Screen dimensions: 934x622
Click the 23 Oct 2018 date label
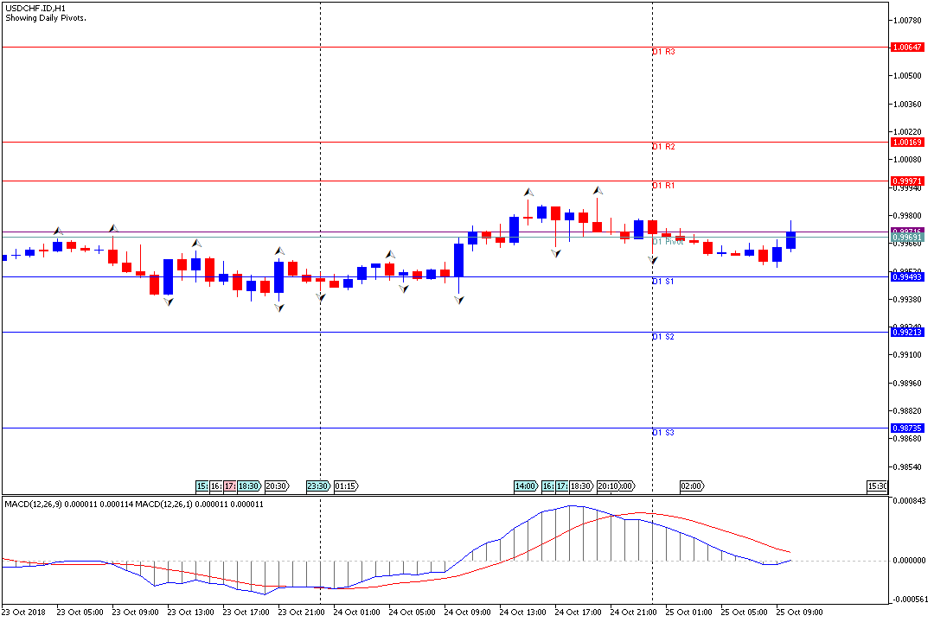pyautogui.click(x=24, y=612)
